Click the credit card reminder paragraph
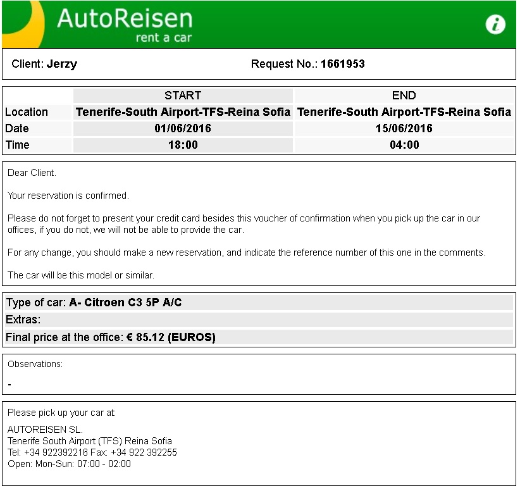The image size is (520, 486). click(244, 224)
